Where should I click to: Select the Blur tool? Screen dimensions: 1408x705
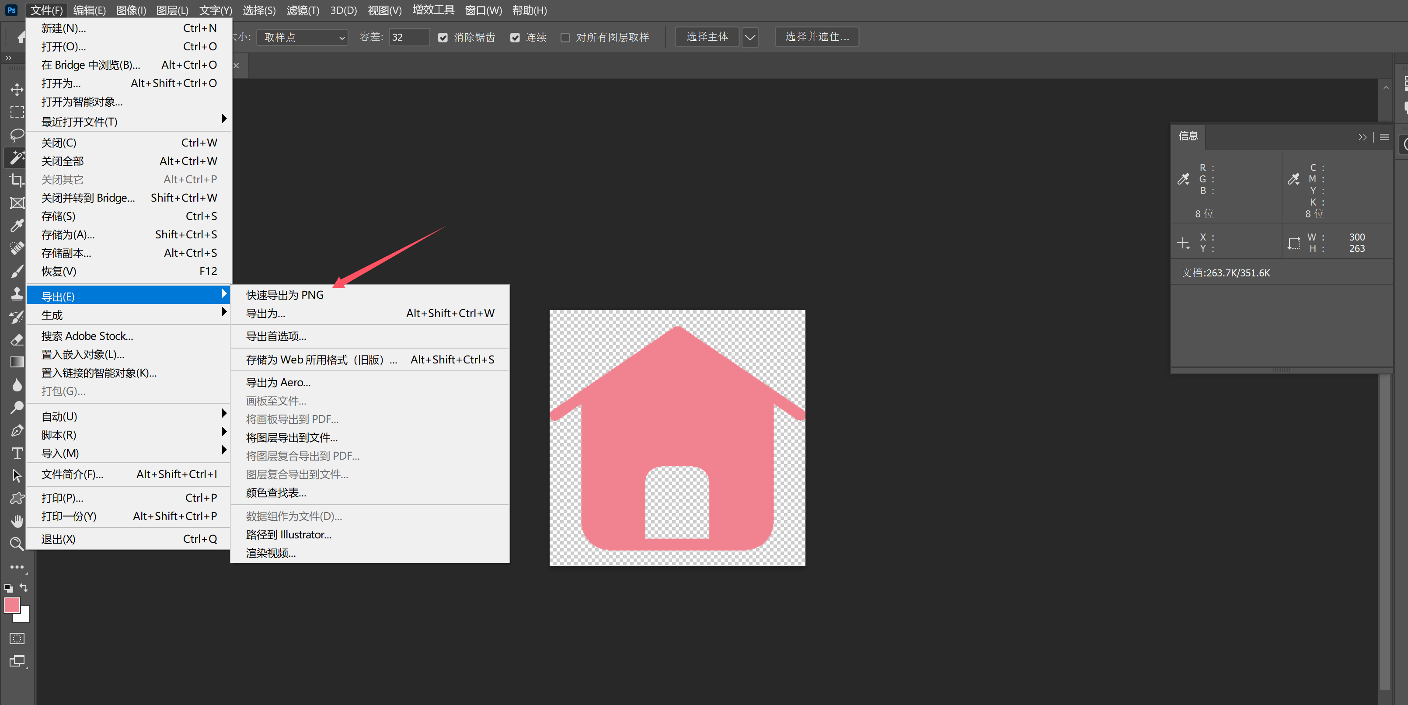[x=17, y=385]
